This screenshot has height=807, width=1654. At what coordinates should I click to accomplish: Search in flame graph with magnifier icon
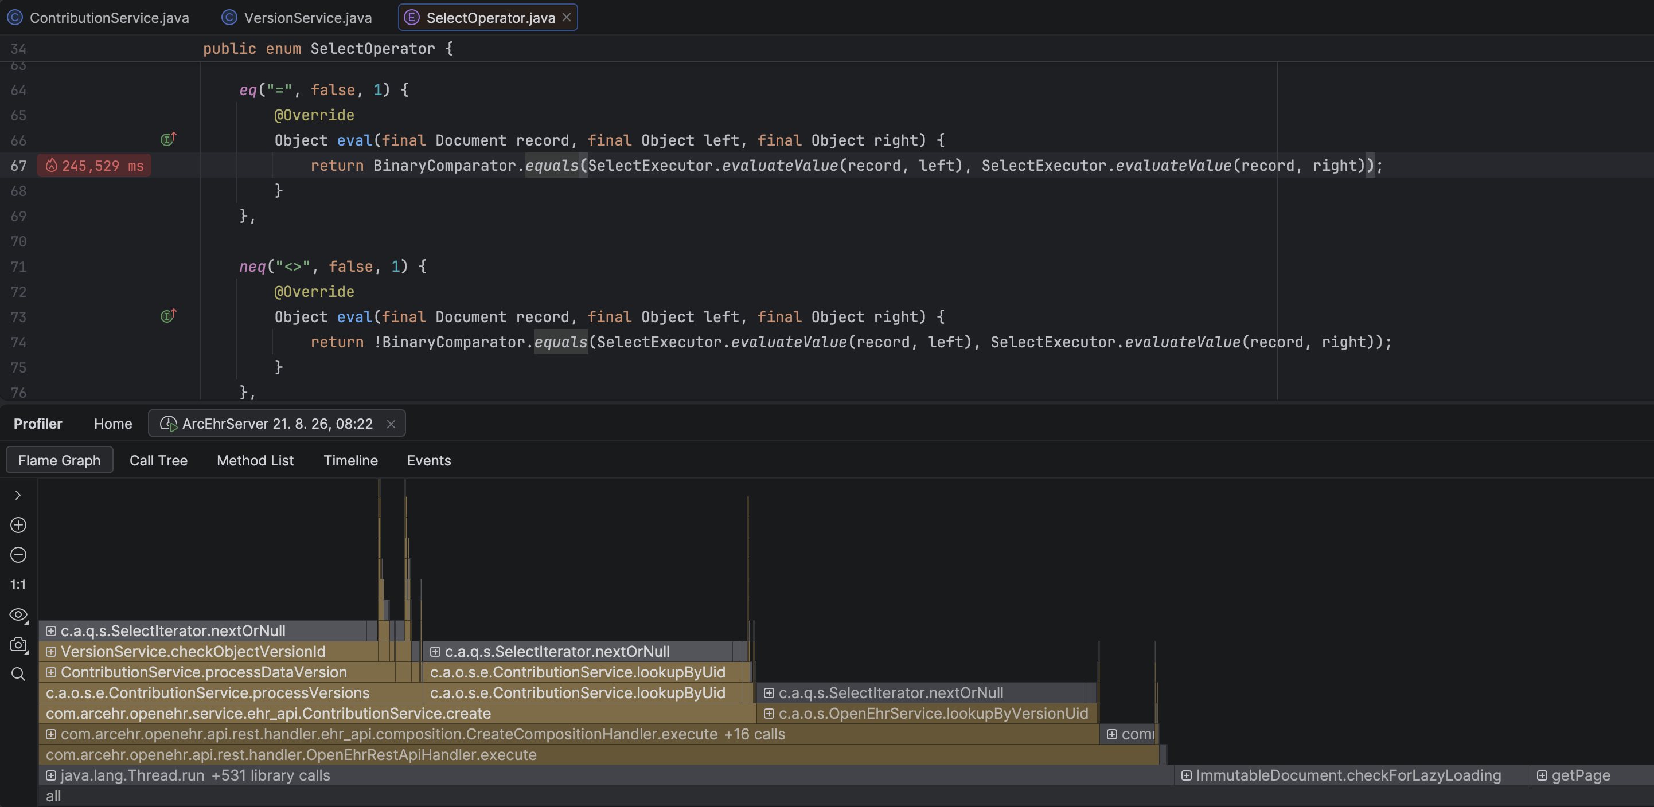18,673
